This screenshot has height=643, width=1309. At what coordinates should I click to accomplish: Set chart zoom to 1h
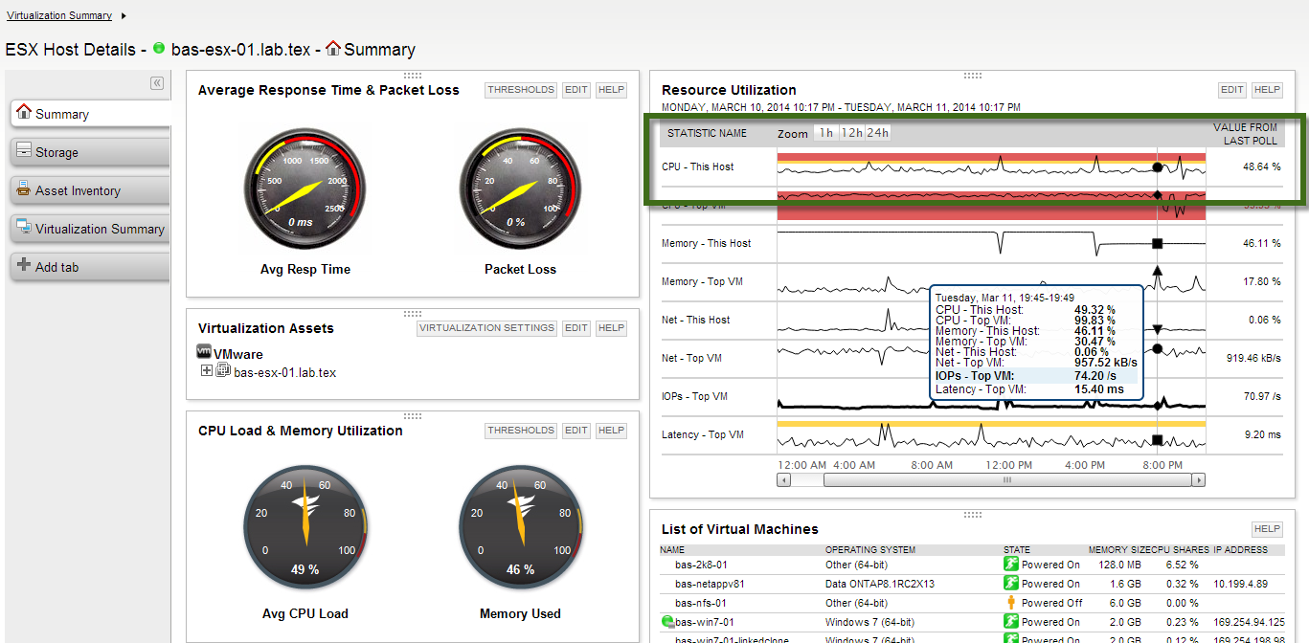coord(825,133)
